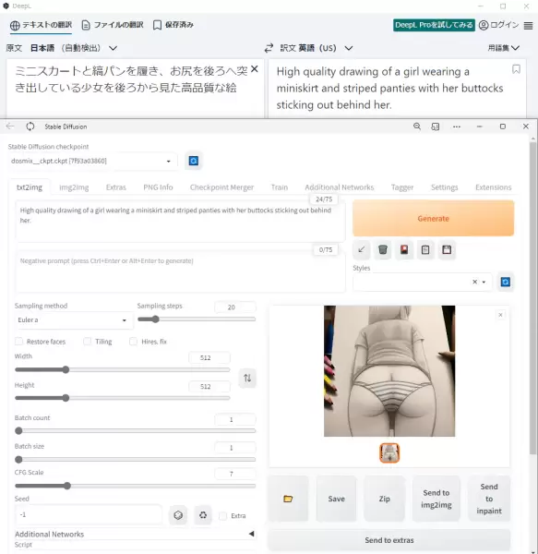Open the three-dots more menu
This screenshot has height=554, width=538.
(457, 126)
